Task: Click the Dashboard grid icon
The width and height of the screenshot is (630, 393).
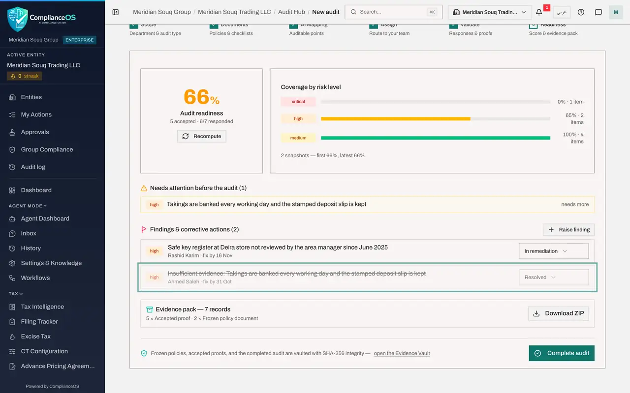Action: pyautogui.click(x=12, y=190)
